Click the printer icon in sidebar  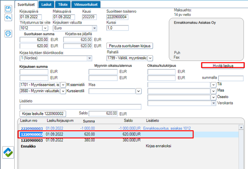8,33
